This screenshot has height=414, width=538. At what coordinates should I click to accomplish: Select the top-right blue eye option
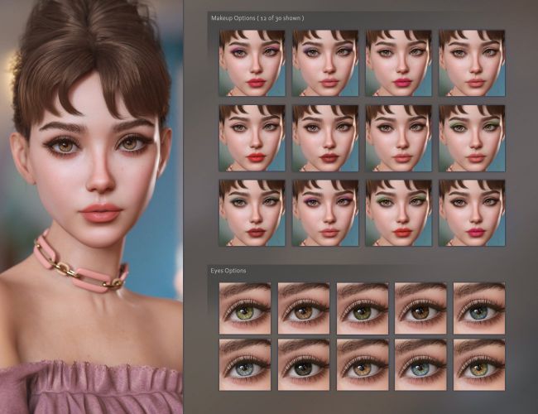pos(479,308)
